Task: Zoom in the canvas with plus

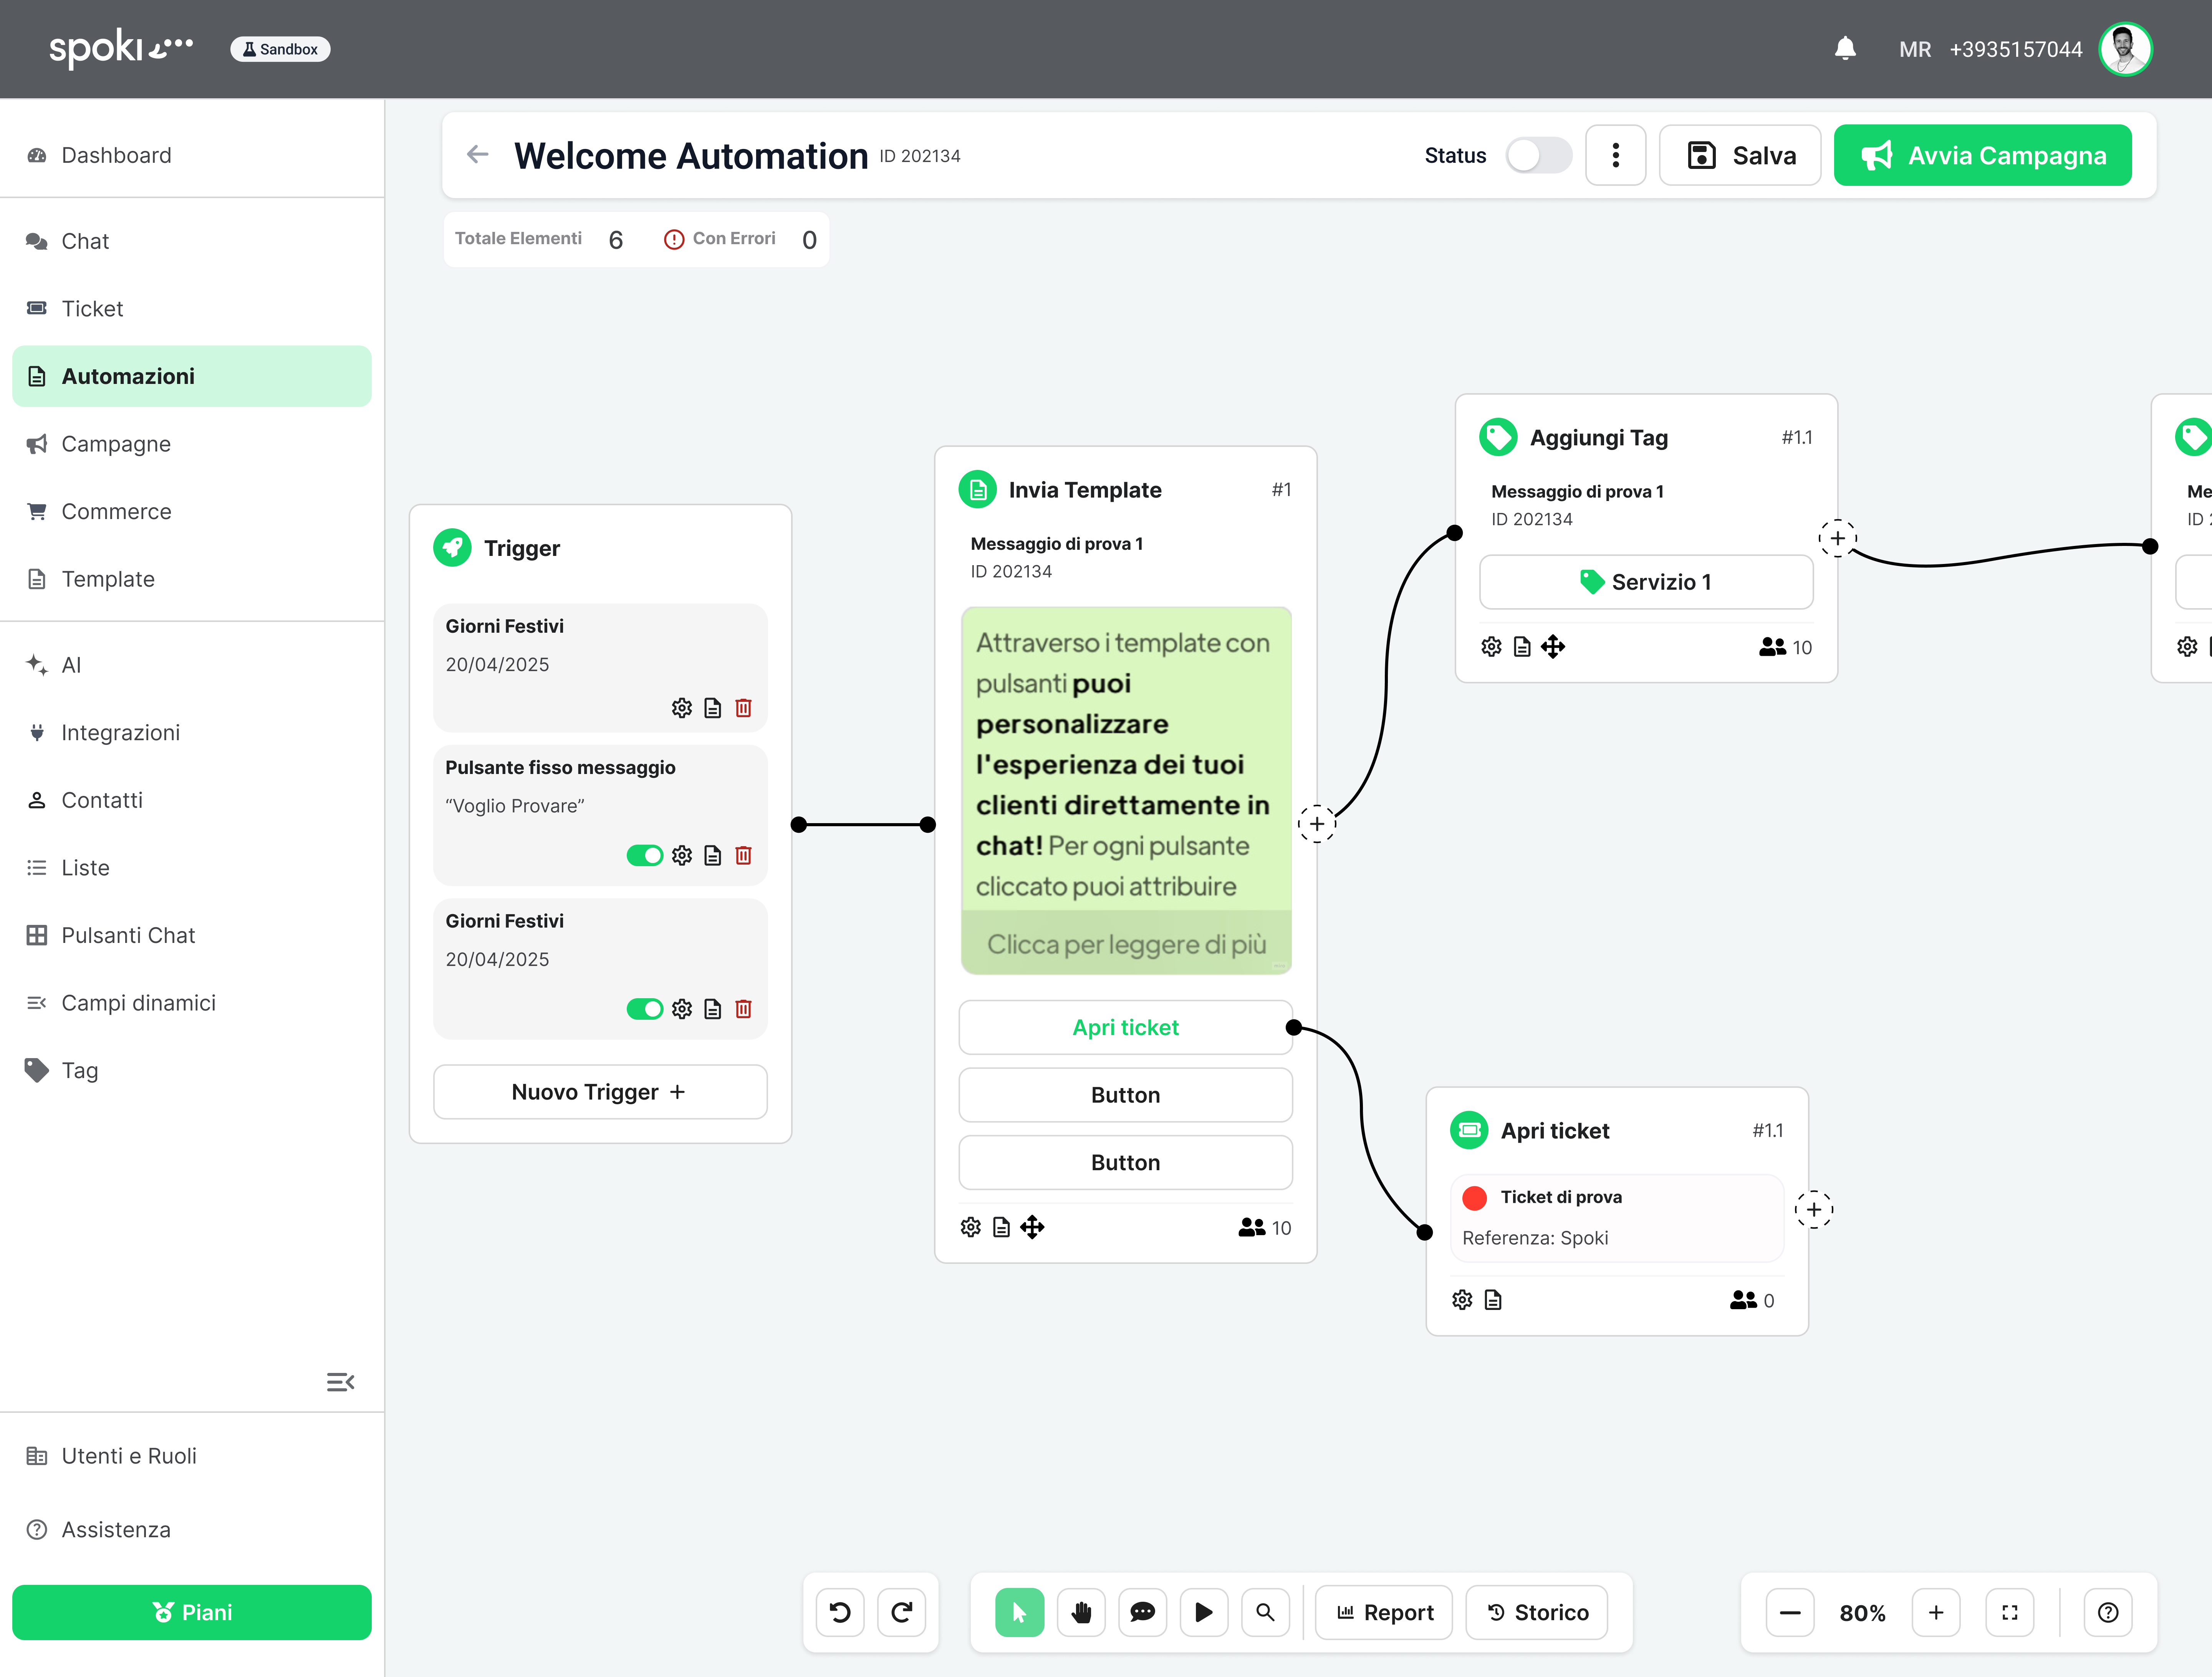Action: point(1936,1612)
